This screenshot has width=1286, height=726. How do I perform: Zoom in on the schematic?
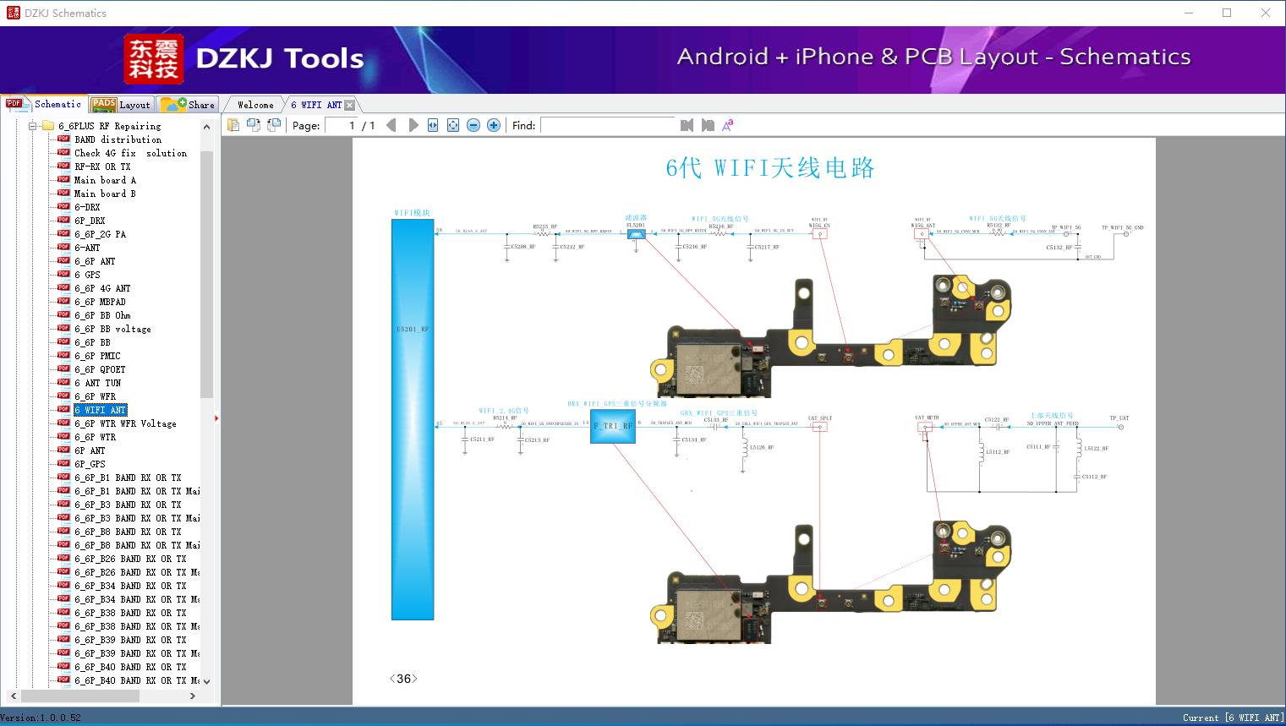pyautogui.click(x=494, y=125)
